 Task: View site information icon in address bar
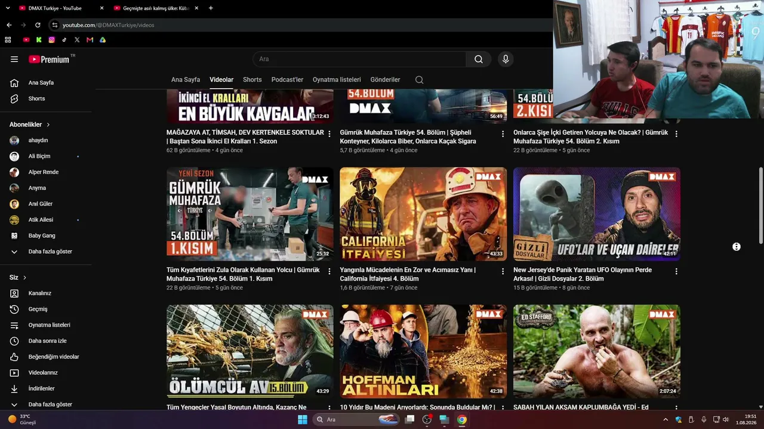point(54,25)
